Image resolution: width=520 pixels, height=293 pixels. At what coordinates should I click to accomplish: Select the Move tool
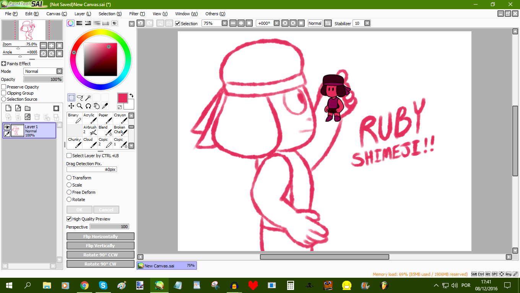click(x=71, y=106)
